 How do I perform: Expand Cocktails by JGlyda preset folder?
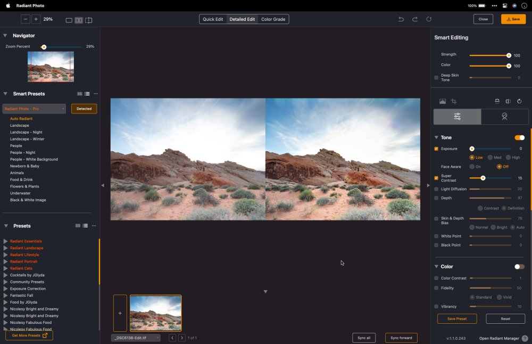[5, 275]
